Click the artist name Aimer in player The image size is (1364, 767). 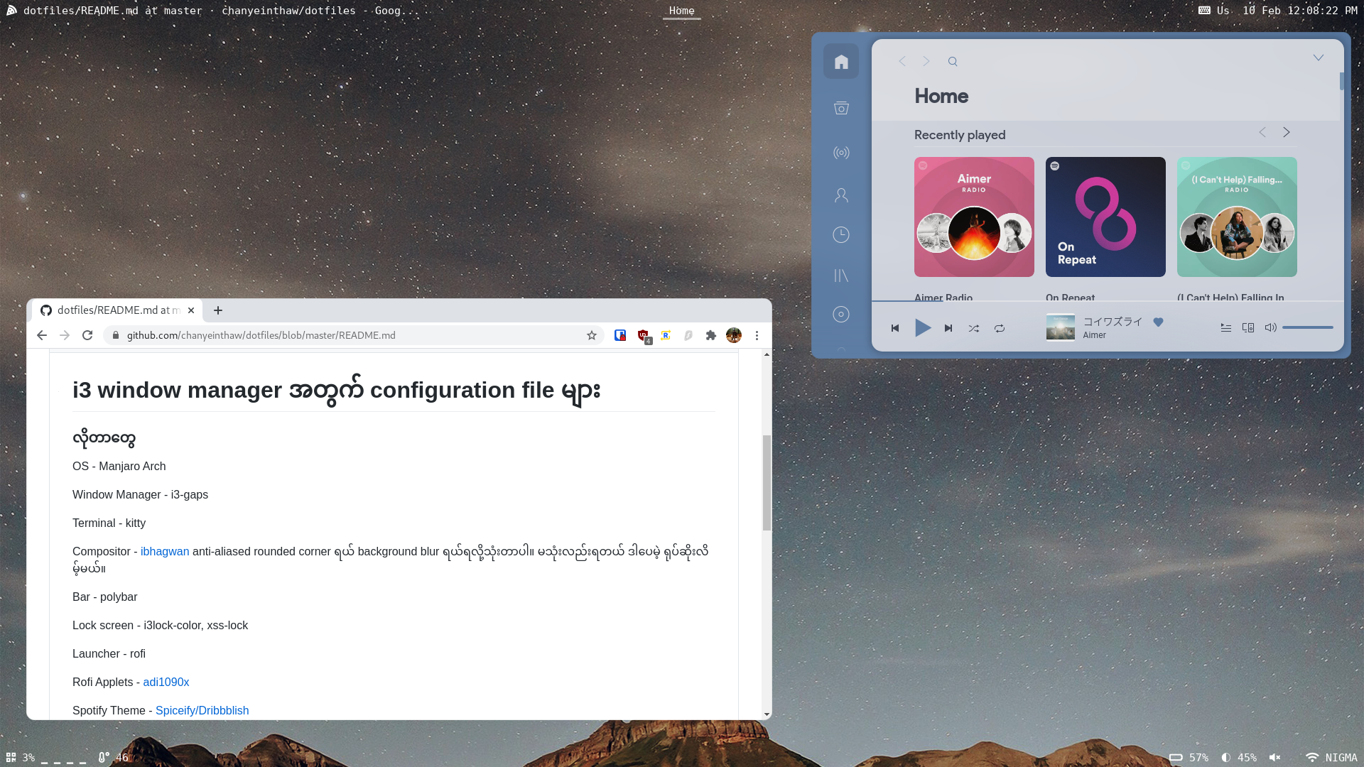coord(1094,335)
